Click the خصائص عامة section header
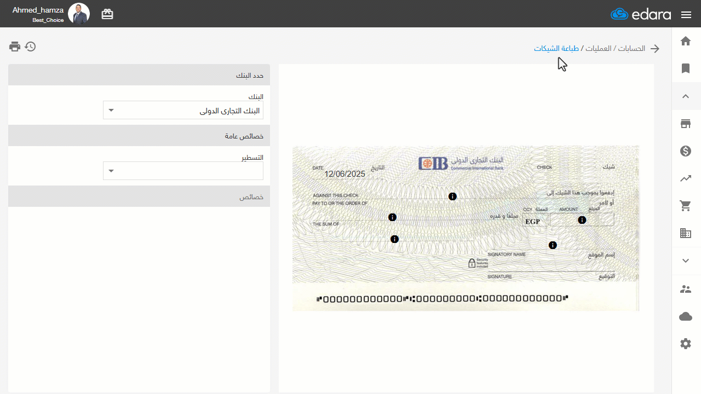This screenshot has height=394, width=701. point(139,136)
